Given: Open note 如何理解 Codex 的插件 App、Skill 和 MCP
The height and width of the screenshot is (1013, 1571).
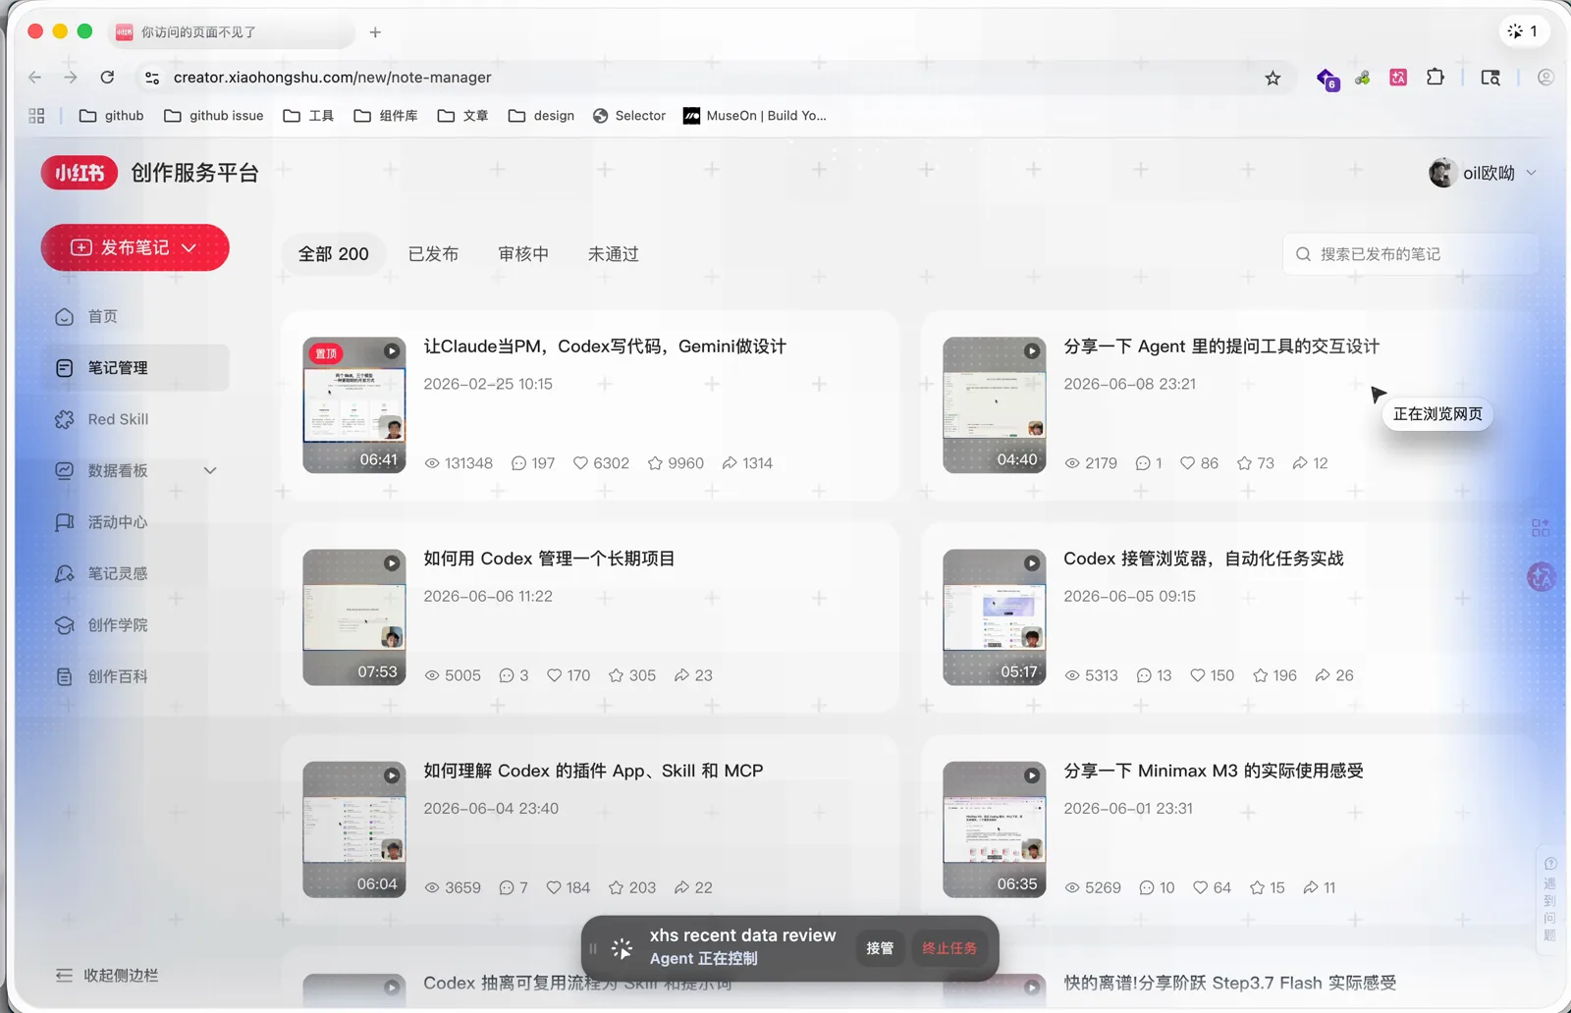Looking at the screenshot, I should click(593, 771).
